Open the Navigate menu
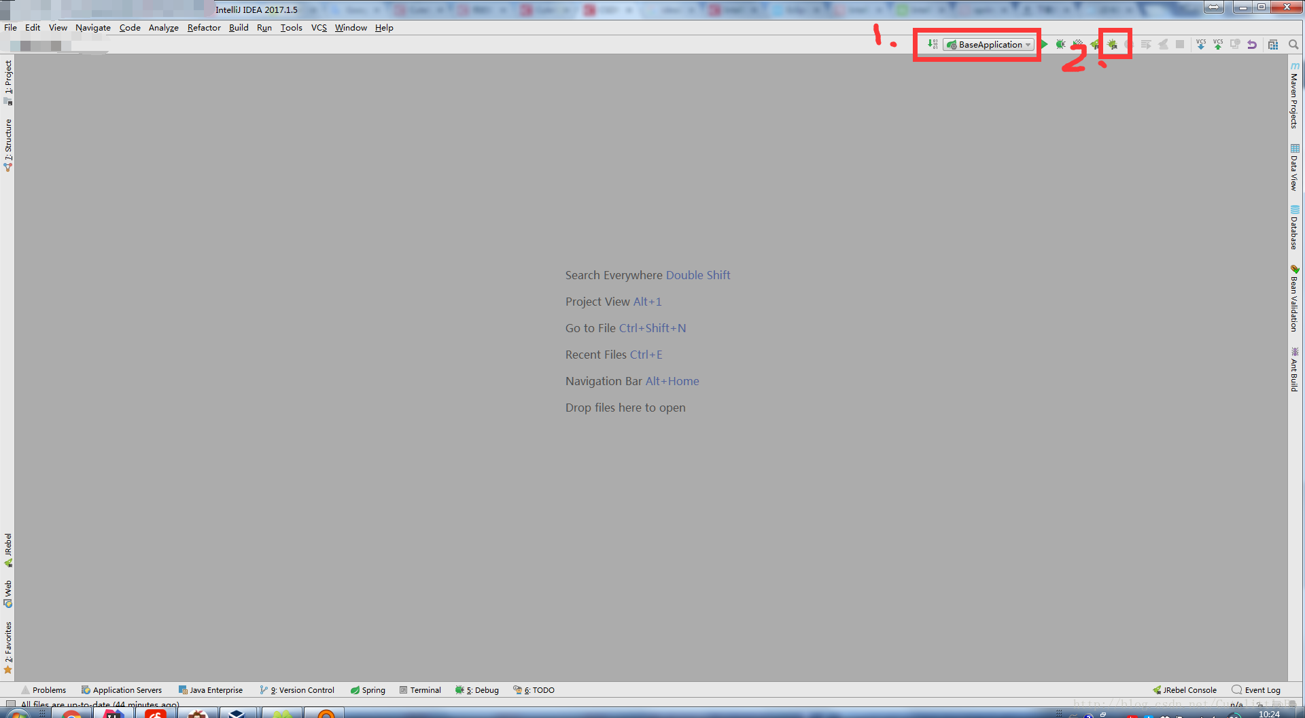Screen dimensions: 1305x718 pos(93,28)
